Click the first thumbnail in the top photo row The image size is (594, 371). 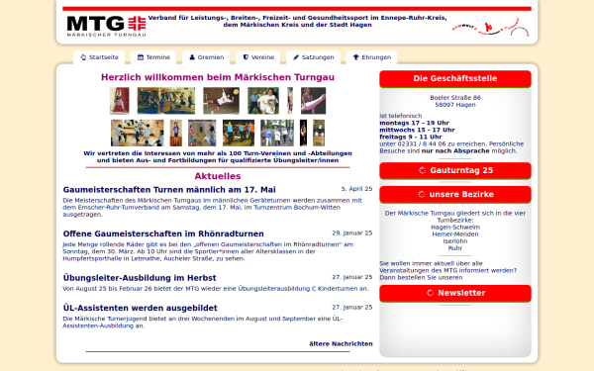120,101
